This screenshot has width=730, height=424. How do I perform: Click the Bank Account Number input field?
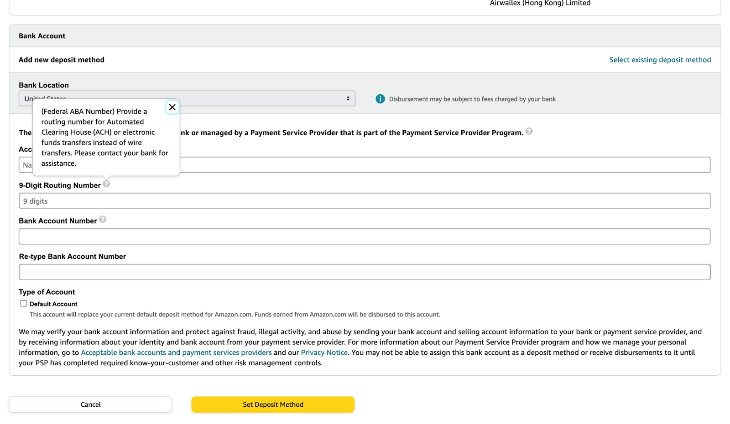pyautogui.click(x=364, y=237)
